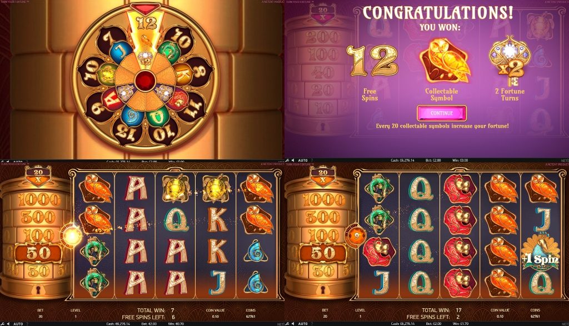This screenshot has height=326, width=569.
Task: Toggle AUTO play in the Win £1.70 bar
Action: point(303,324)
